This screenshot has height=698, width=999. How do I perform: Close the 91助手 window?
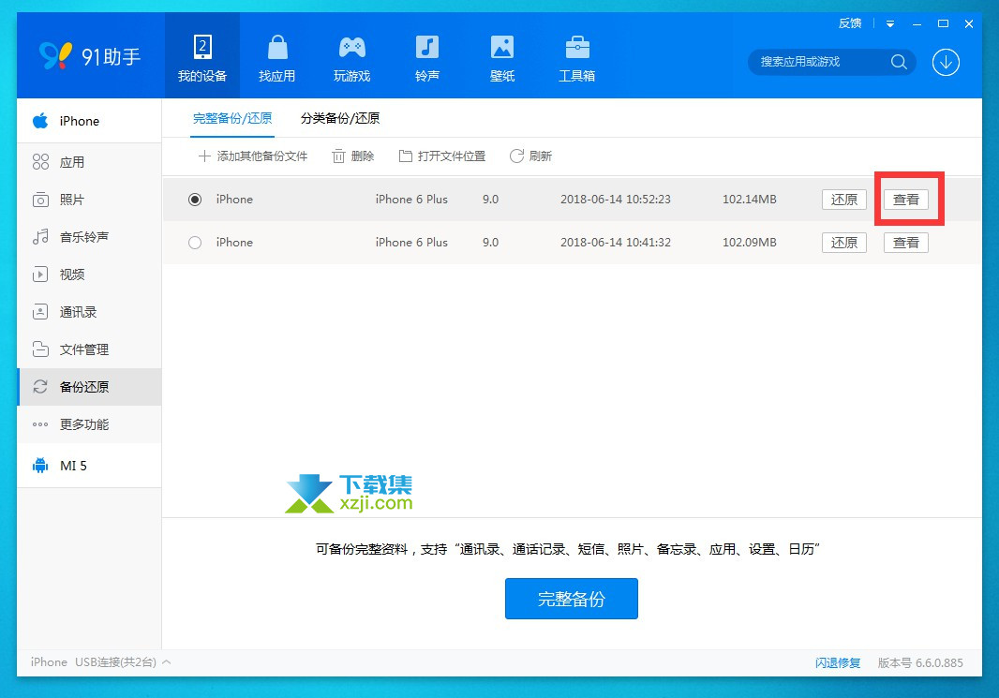click(x=968, y=24)
